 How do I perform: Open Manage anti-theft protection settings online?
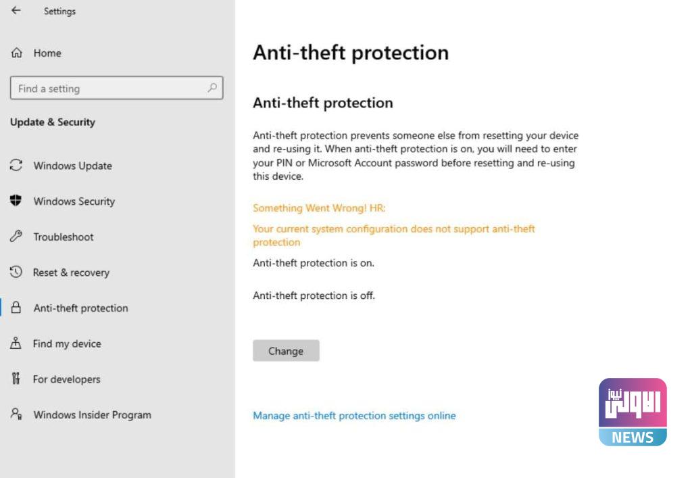tap(354, 415)
